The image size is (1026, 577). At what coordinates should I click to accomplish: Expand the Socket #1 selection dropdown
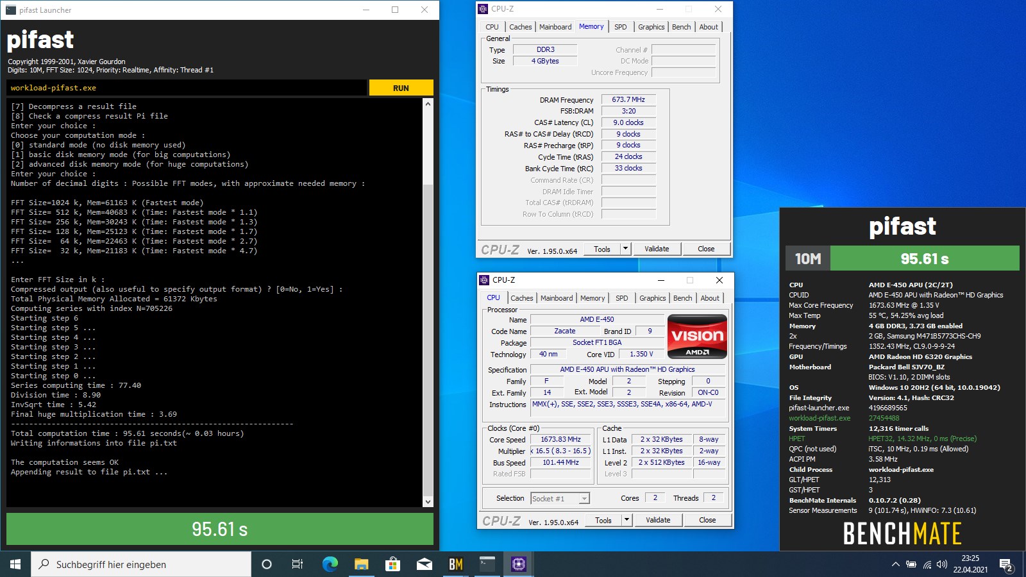tap(584, 498)
